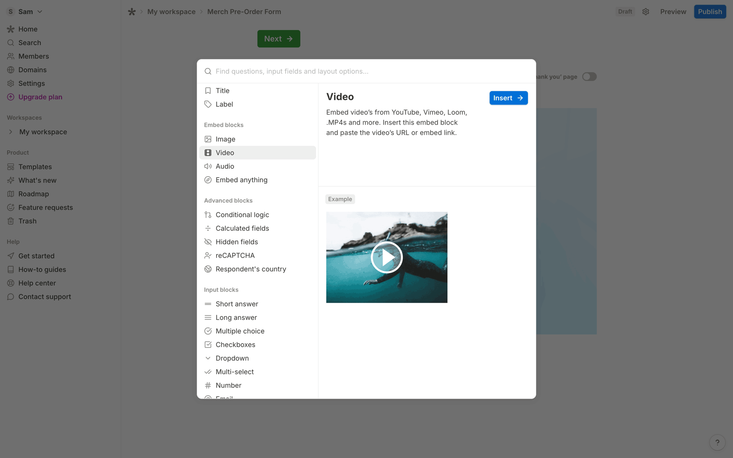This screenshot has width=733, height=458.
Task: Open Settings in sidebar
Action: [x=31, y=83]
